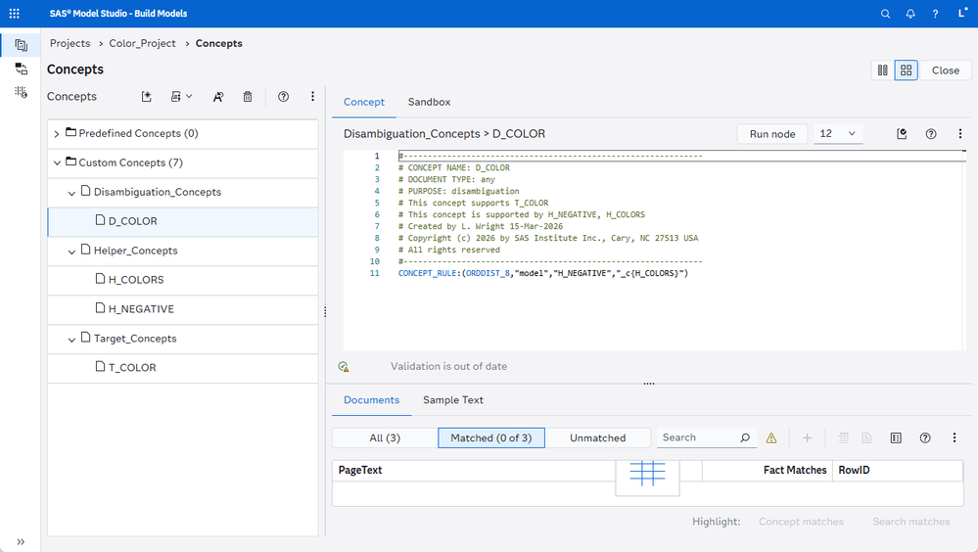978x552 pixels.
Task: Open the applications grid menu
Action: click(15, 13)
